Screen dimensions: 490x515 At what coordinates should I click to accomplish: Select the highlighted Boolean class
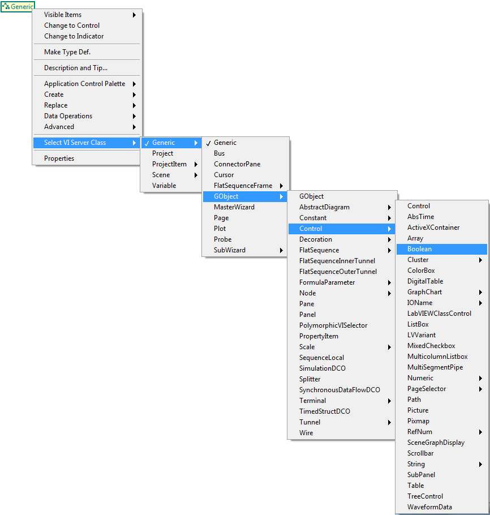(x=442, y=249)
